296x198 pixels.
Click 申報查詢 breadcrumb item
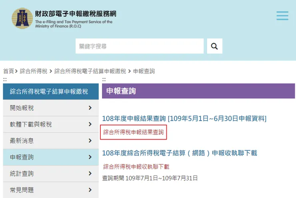144,71
